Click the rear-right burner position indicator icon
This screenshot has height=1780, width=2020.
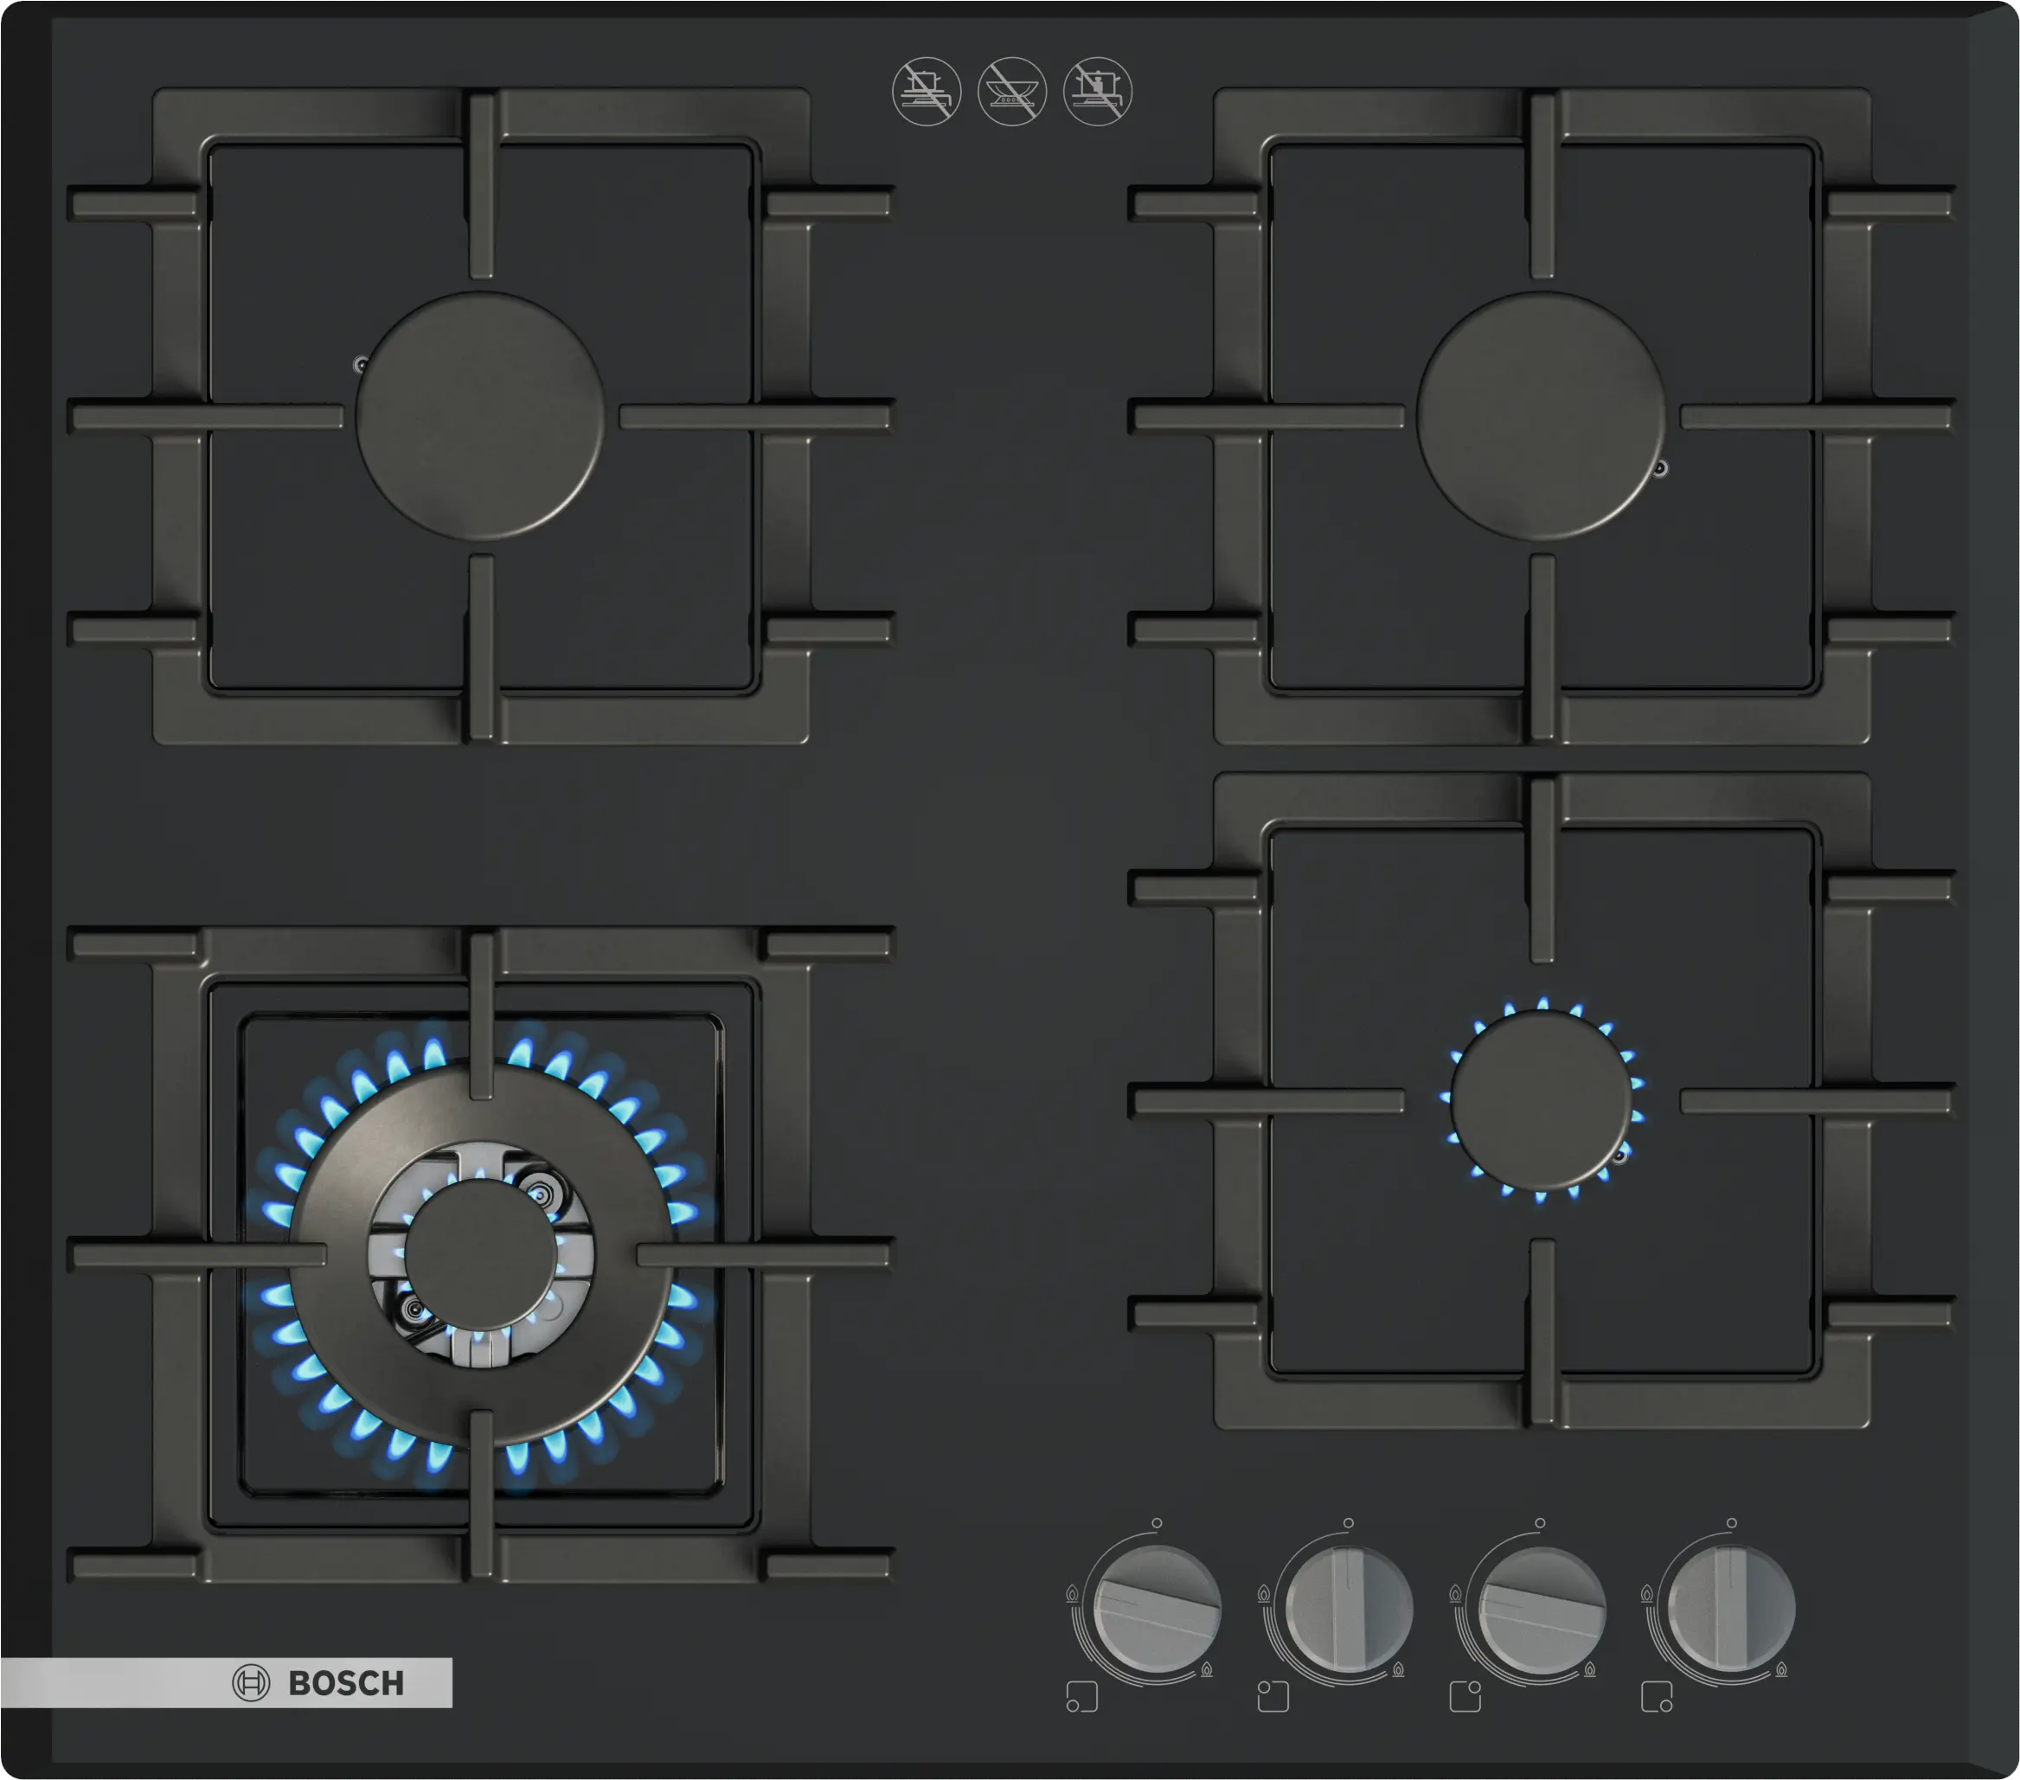pyautogui.click(x=1465, y=1696)
